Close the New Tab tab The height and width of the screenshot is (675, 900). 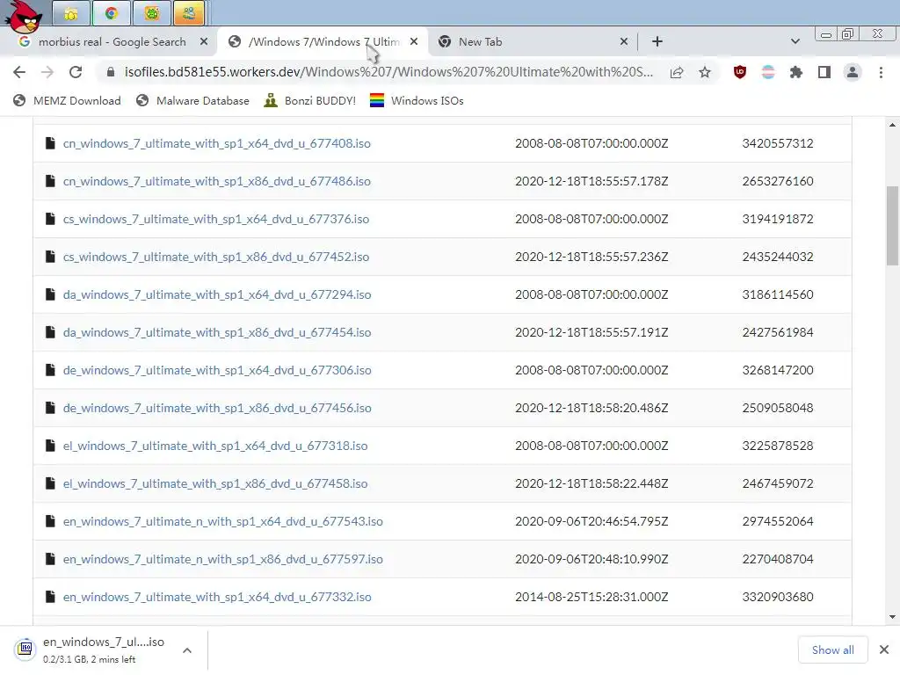(624, 42)
